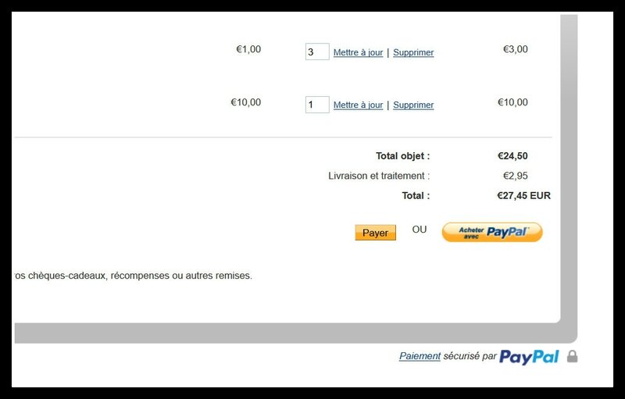Click the quantity field showing 1
Image resolution: width=625 pixels, height=399 pixels.
pyautogui.click(x=317, y=105)
